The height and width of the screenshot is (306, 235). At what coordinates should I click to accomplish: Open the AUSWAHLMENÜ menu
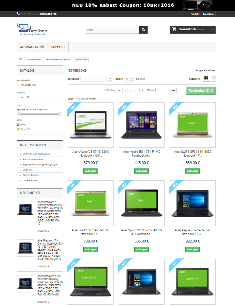click(32, 47)
